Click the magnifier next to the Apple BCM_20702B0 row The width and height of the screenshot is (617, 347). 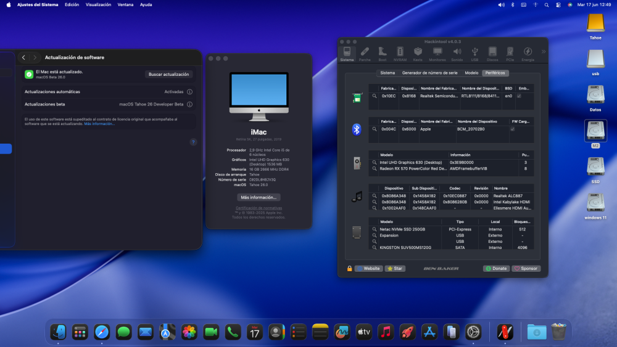click(x=375, y=129)
